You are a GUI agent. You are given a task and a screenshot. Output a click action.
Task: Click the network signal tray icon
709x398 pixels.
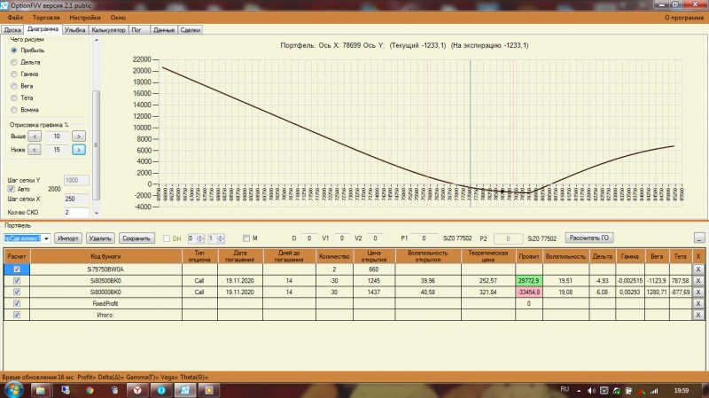(654, 390)
